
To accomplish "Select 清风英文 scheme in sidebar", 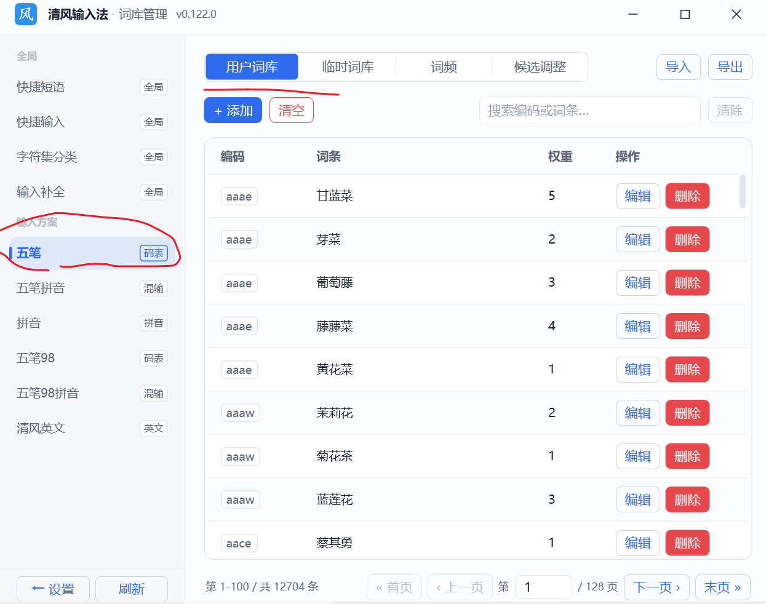I will (x=92, y=428).
